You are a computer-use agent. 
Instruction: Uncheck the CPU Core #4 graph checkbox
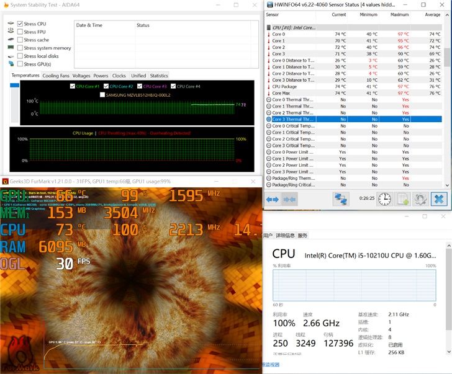click(x=173, y=86)
